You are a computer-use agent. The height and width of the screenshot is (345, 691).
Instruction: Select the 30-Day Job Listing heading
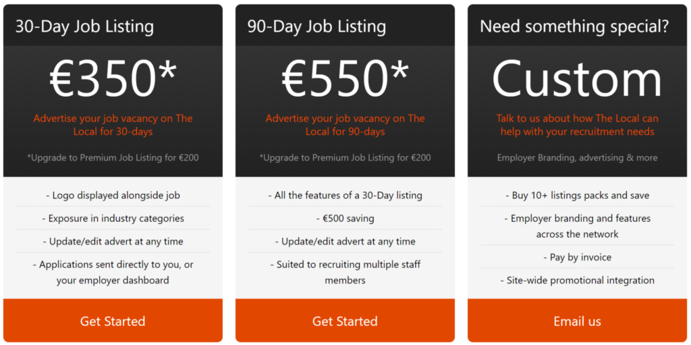84,27
